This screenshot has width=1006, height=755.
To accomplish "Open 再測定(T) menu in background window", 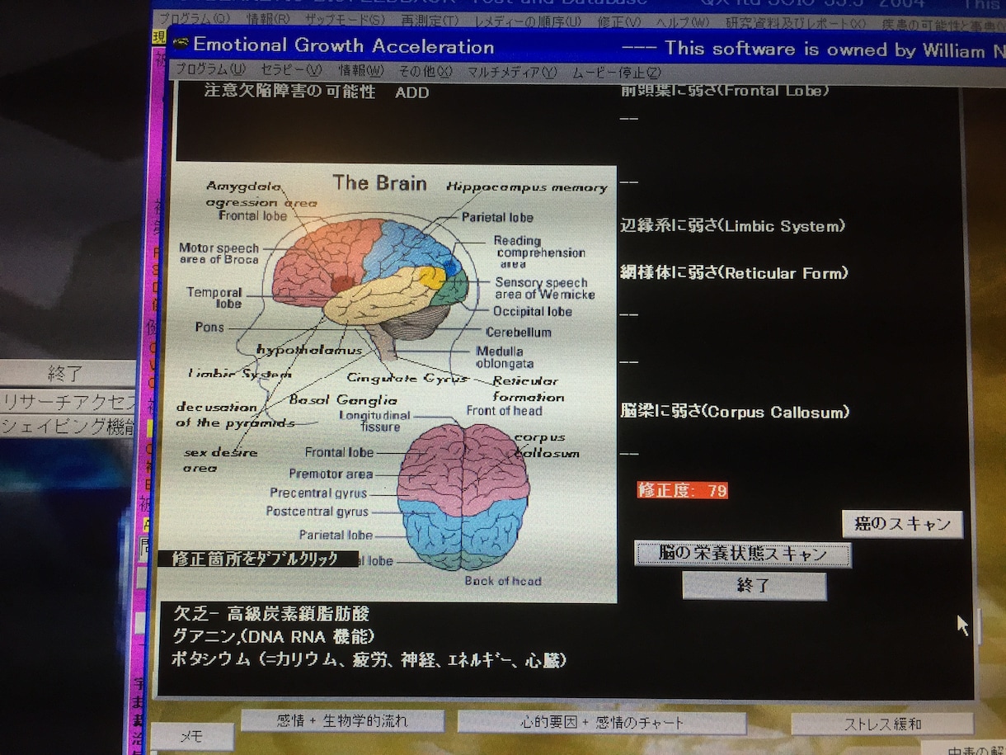I will click(430, 21).
